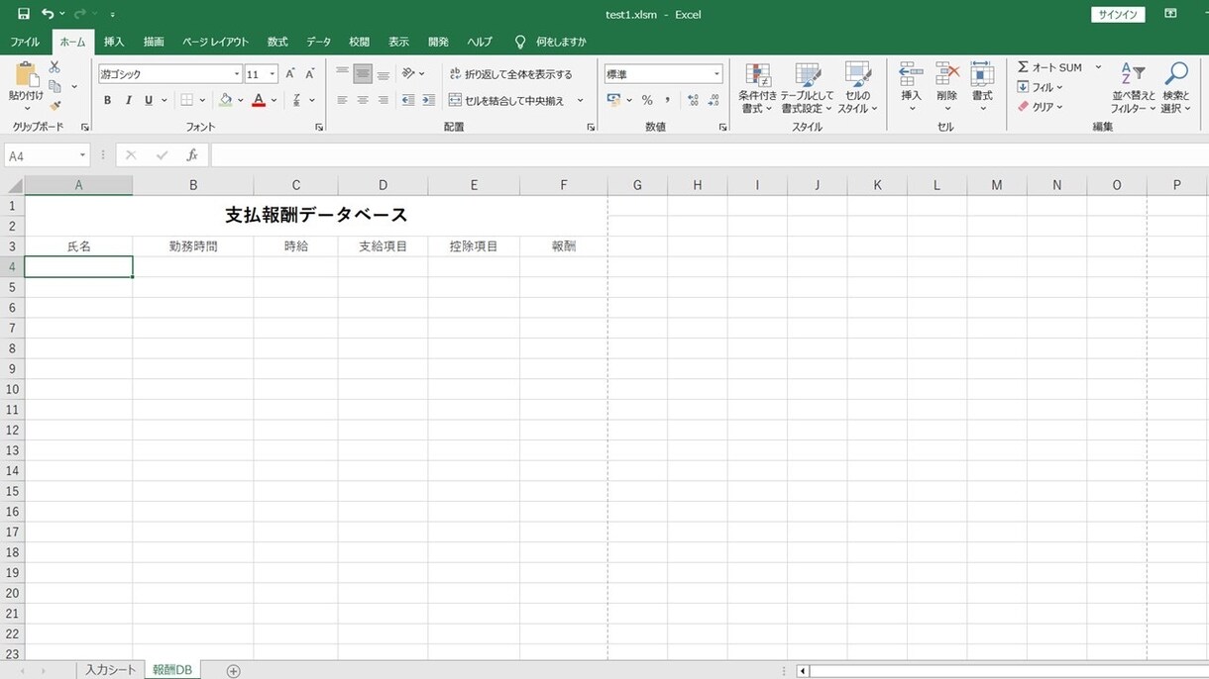The image size is (1209, 679).
Task: Toggle セルを結合して中央揃え merge cells
Action: point(506,100)
